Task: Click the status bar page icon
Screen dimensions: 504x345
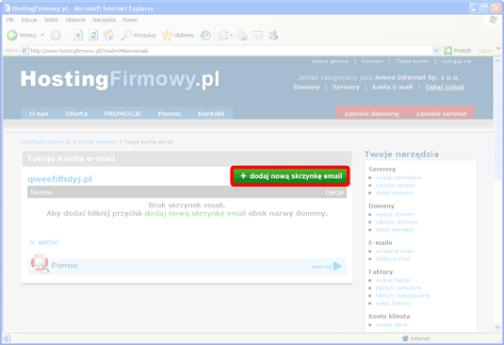Action: 8,338
